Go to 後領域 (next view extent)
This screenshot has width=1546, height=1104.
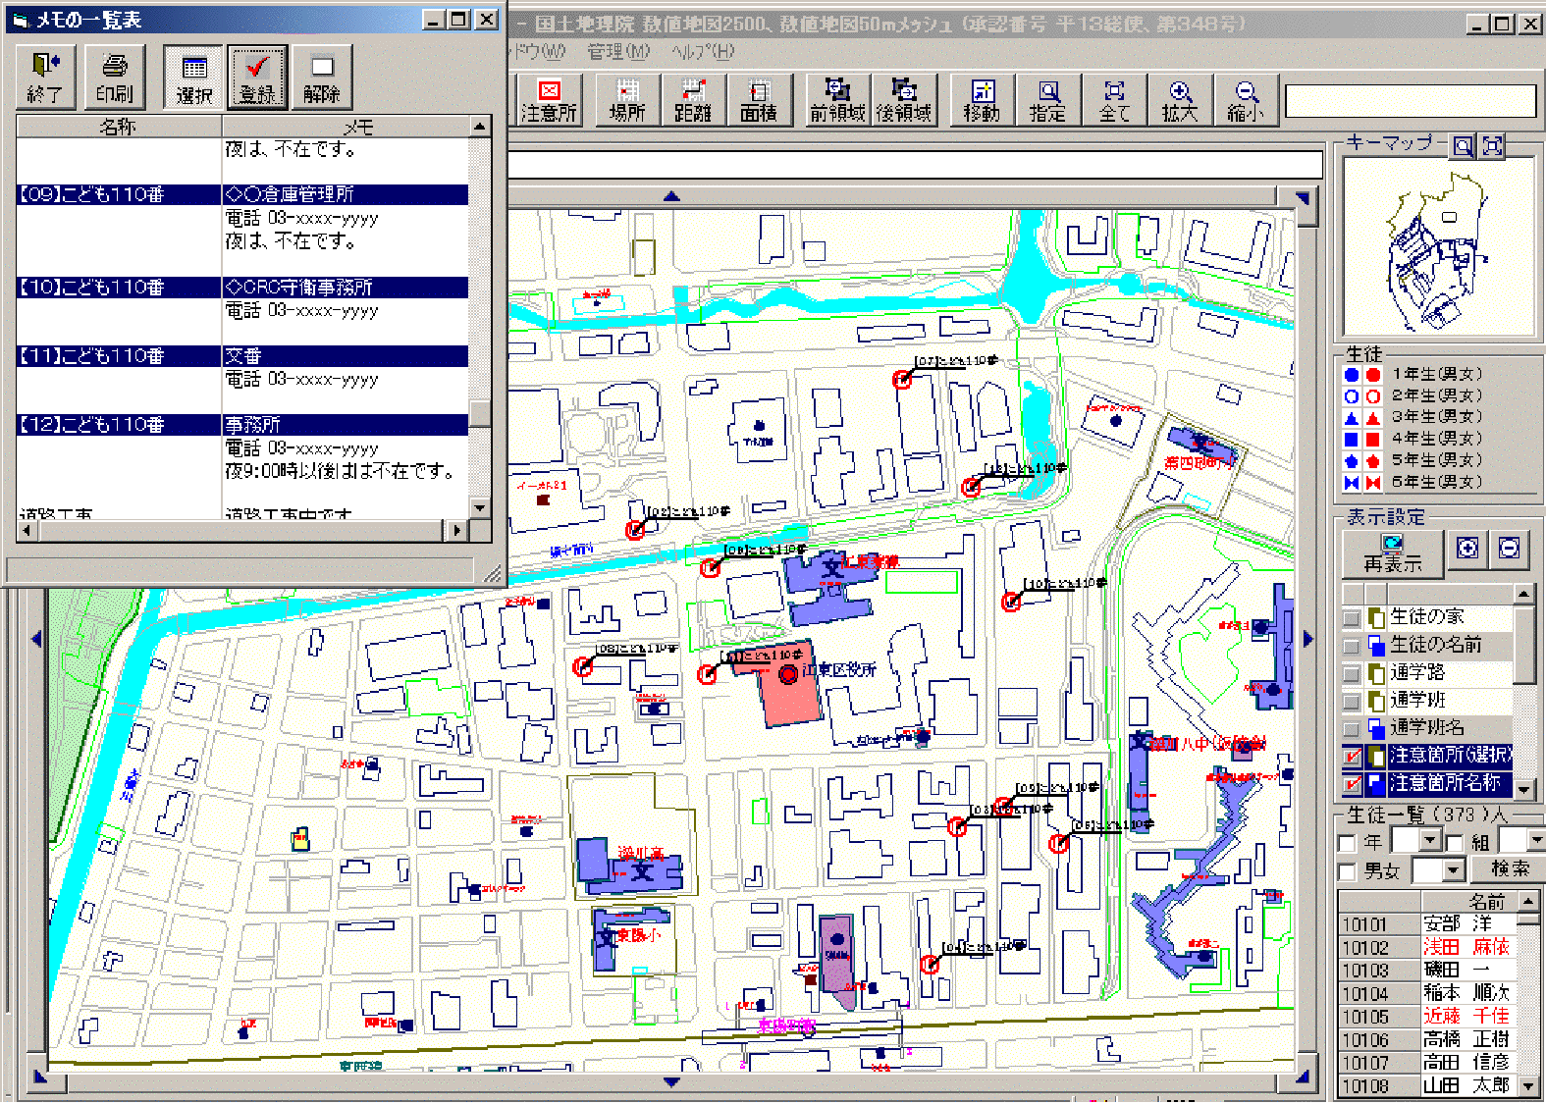point(904,101)
